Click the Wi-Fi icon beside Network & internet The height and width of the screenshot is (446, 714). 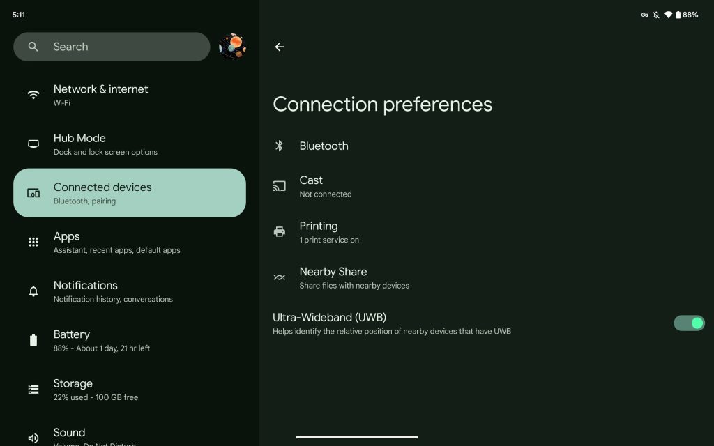tap(33, 95)
